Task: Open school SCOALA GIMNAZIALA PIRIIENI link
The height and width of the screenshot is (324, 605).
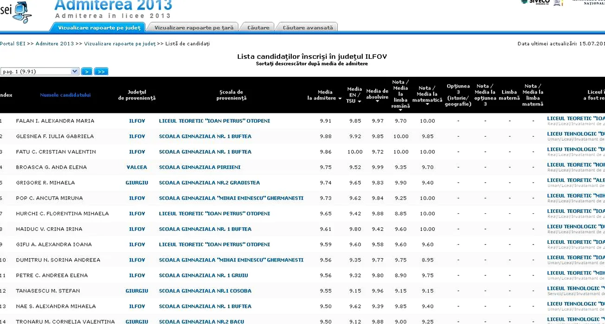Action: coord(200,167)
